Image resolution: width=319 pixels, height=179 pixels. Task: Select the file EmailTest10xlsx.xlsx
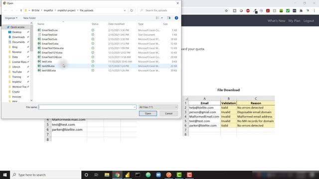click(x=53, y=48)
